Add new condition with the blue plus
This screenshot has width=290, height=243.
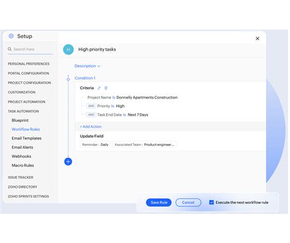point(68,162)
